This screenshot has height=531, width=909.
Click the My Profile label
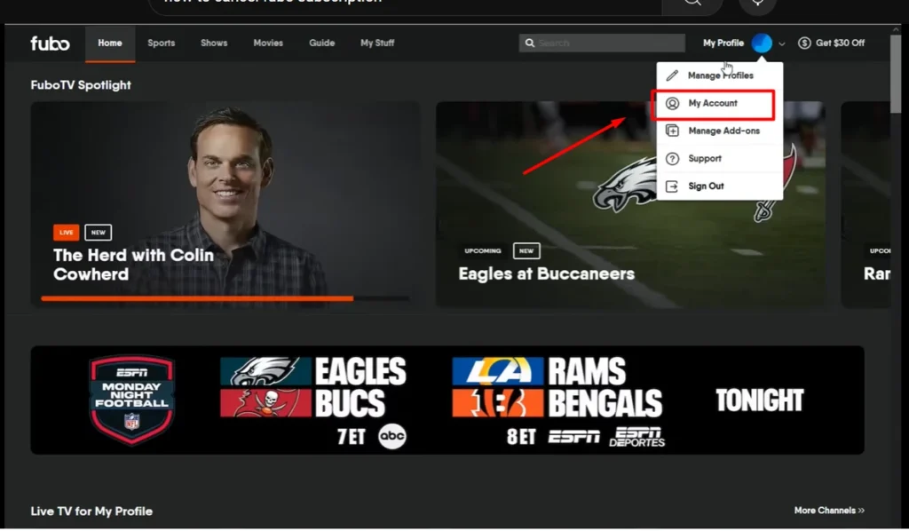point(723,43)
